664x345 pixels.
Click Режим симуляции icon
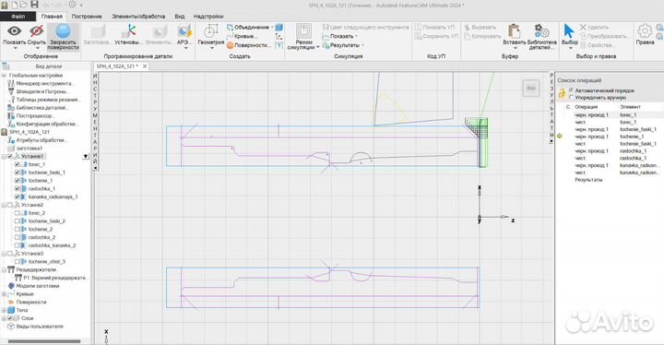point(303,31)
